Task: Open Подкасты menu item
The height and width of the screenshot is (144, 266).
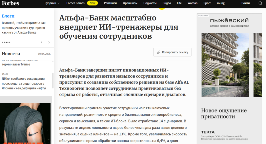Action: [150, 3]
